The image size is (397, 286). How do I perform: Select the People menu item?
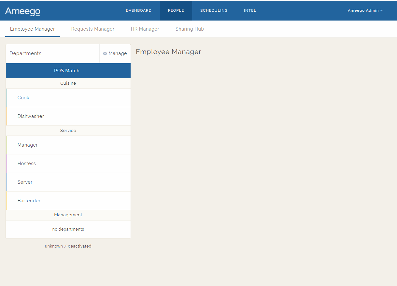click(176, 10)
